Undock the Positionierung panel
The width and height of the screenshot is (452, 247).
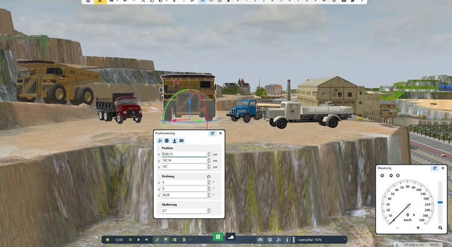tap(212, 133)
